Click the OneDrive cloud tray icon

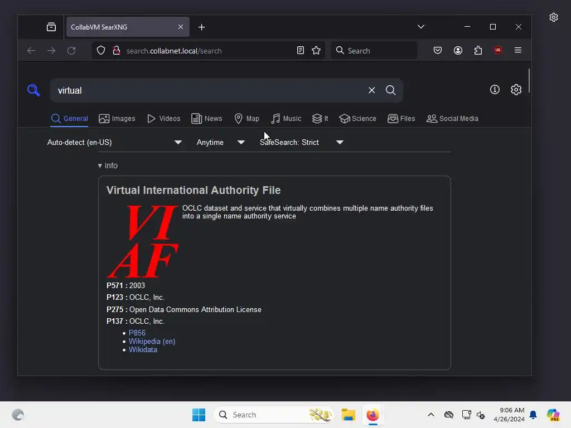coord(449,415)
